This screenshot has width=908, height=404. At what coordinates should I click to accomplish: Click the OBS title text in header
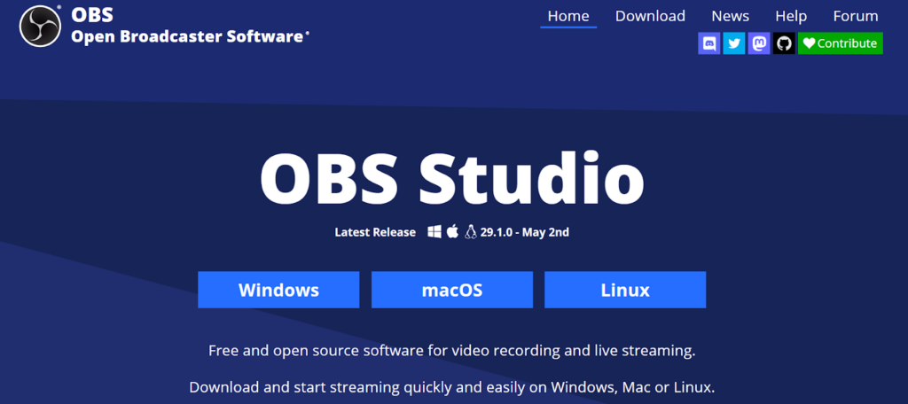coord(92,16)
